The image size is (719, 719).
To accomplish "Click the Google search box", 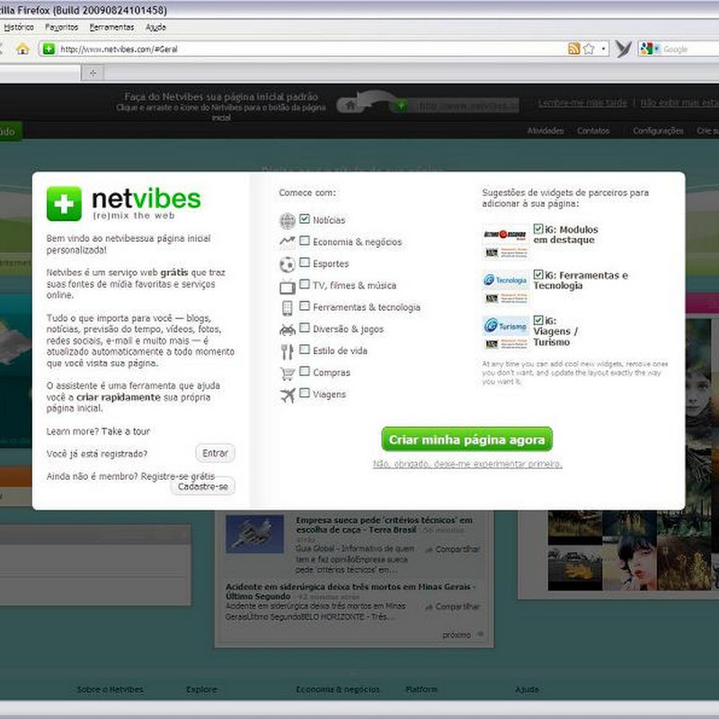I will [x=690, y=49].
